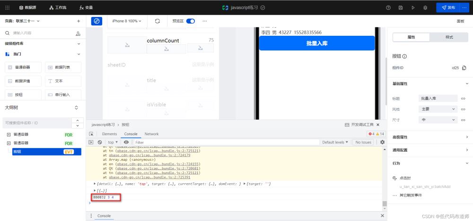The image size is (473, 221).
Task: Copy the component ID id25
Action: click(x=464, y=68)
